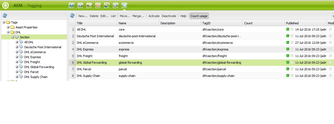Toggle Published checkbox for Deutsche Post International row

tap(292, 36)
